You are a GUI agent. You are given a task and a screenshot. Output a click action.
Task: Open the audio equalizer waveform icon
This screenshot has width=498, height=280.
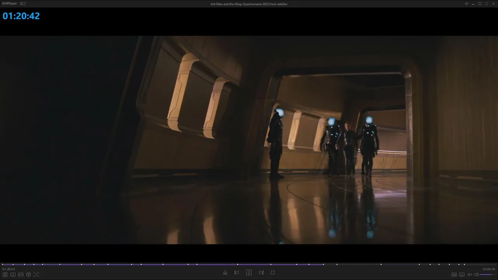469,275
